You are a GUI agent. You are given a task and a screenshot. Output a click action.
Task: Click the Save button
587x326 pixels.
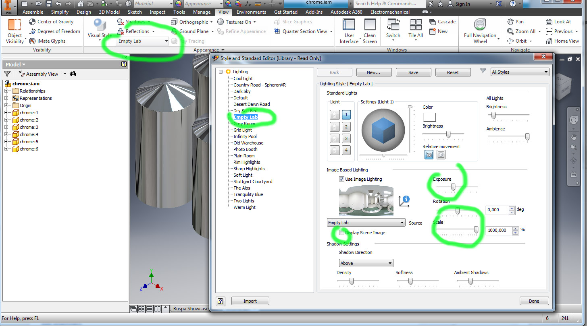[x=413, y=72]
